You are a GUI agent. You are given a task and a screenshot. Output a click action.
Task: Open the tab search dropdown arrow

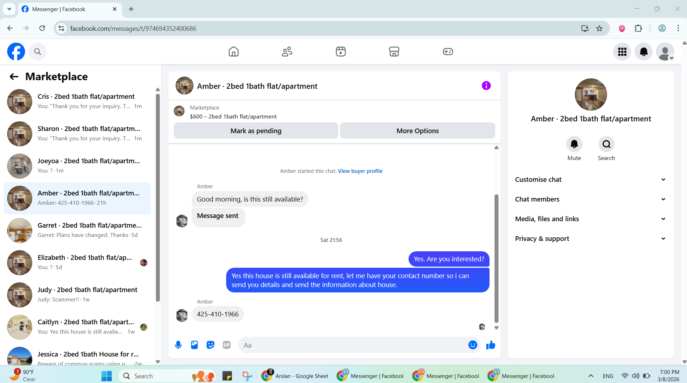tap(9, 9)
